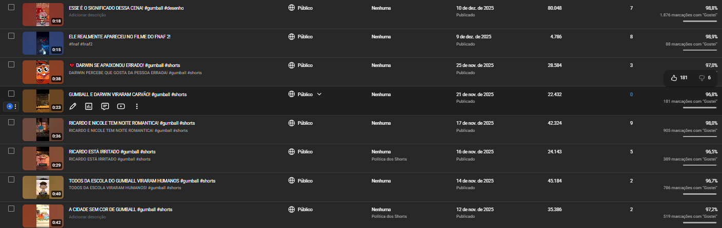
Task: Click the like-ratio bar under 98,8%
Action: pos(700,21)
